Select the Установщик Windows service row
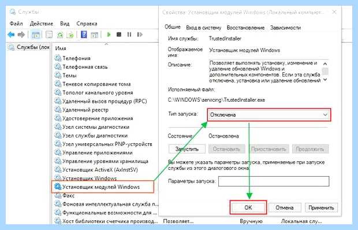 pyautogui.click(x=89, y=178)
